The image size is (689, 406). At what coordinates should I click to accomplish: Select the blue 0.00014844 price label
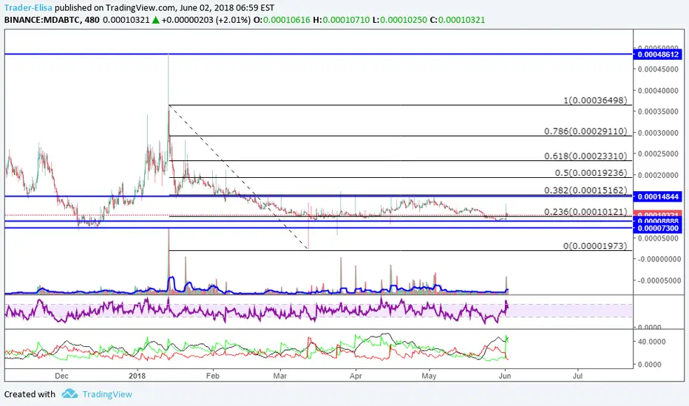point(658,196)
